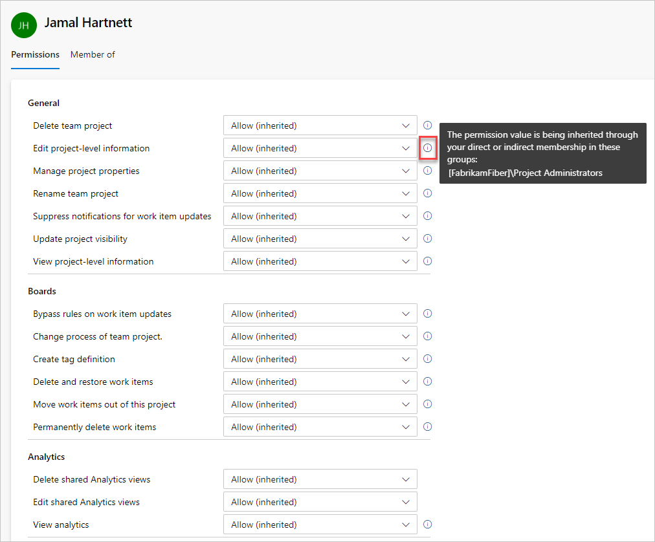Viewport: 655px width, 542px height.
Task: Switch to the Member of tab
Action: pos(93,54)
